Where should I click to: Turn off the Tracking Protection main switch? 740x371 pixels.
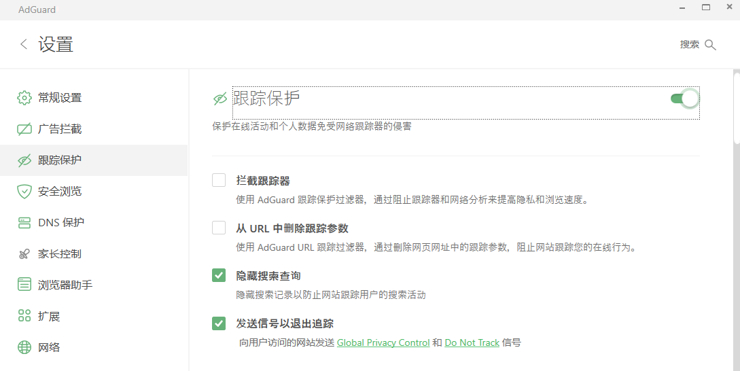684,99
